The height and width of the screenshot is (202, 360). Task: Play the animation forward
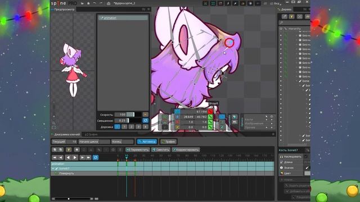(x=75, y=158)
